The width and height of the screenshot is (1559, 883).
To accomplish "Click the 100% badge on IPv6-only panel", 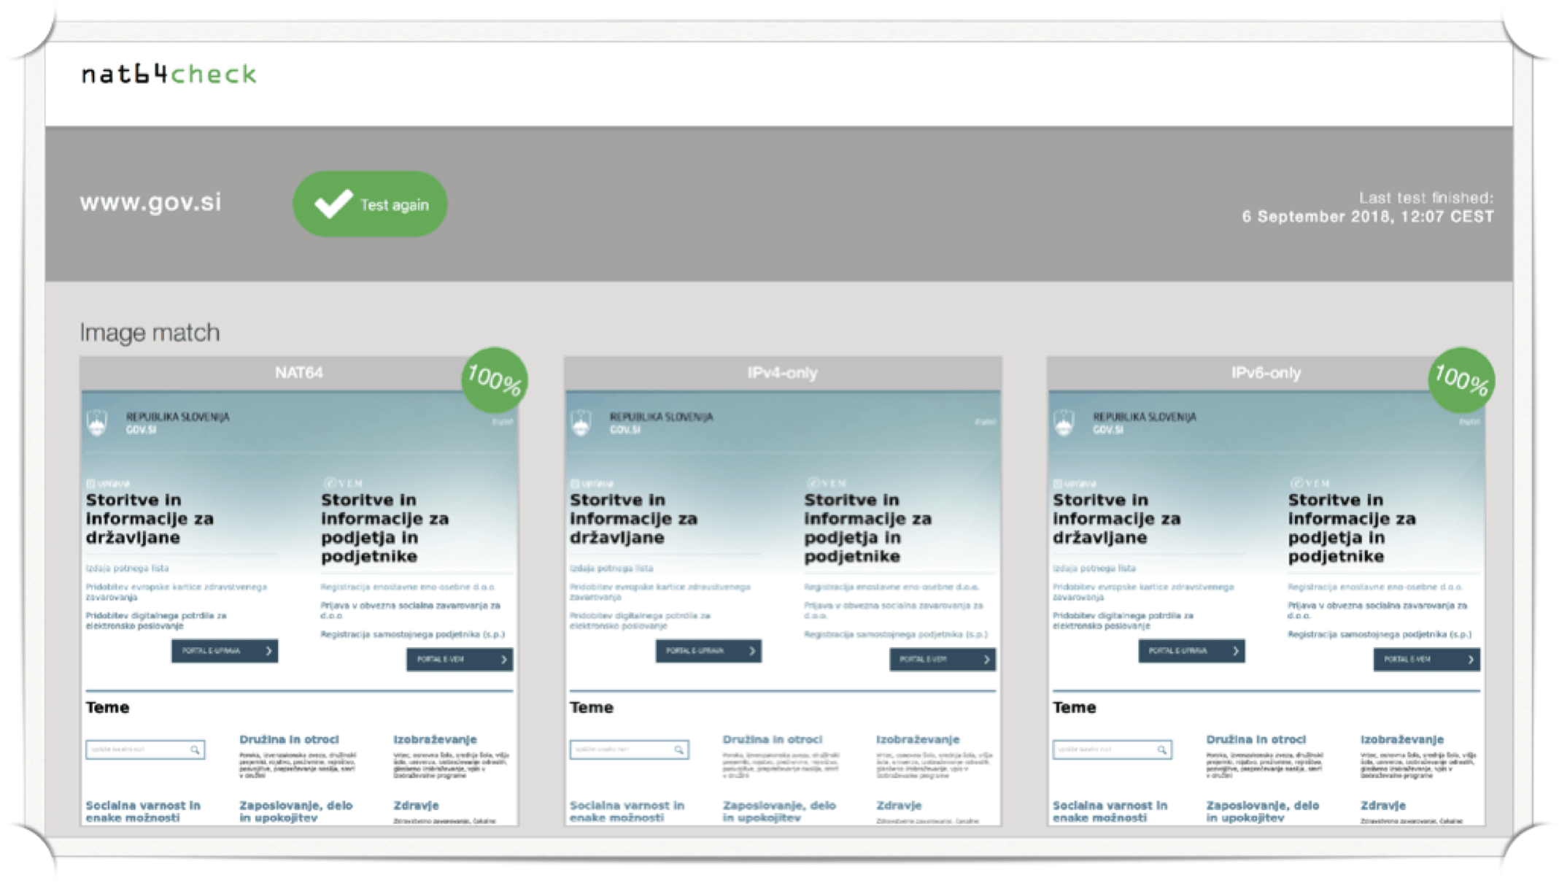I will [1461, 379].
